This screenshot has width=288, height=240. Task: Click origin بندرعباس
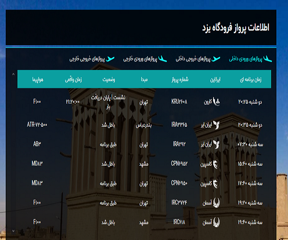144,125
